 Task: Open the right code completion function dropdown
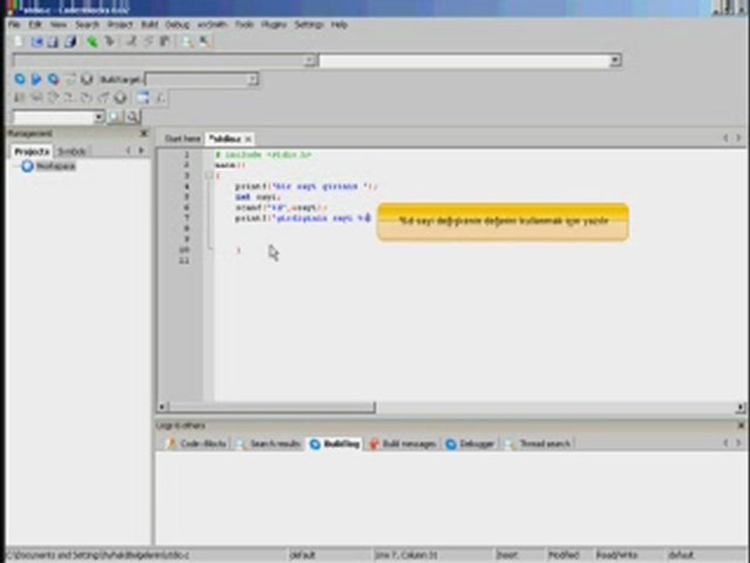click(615, 60)
